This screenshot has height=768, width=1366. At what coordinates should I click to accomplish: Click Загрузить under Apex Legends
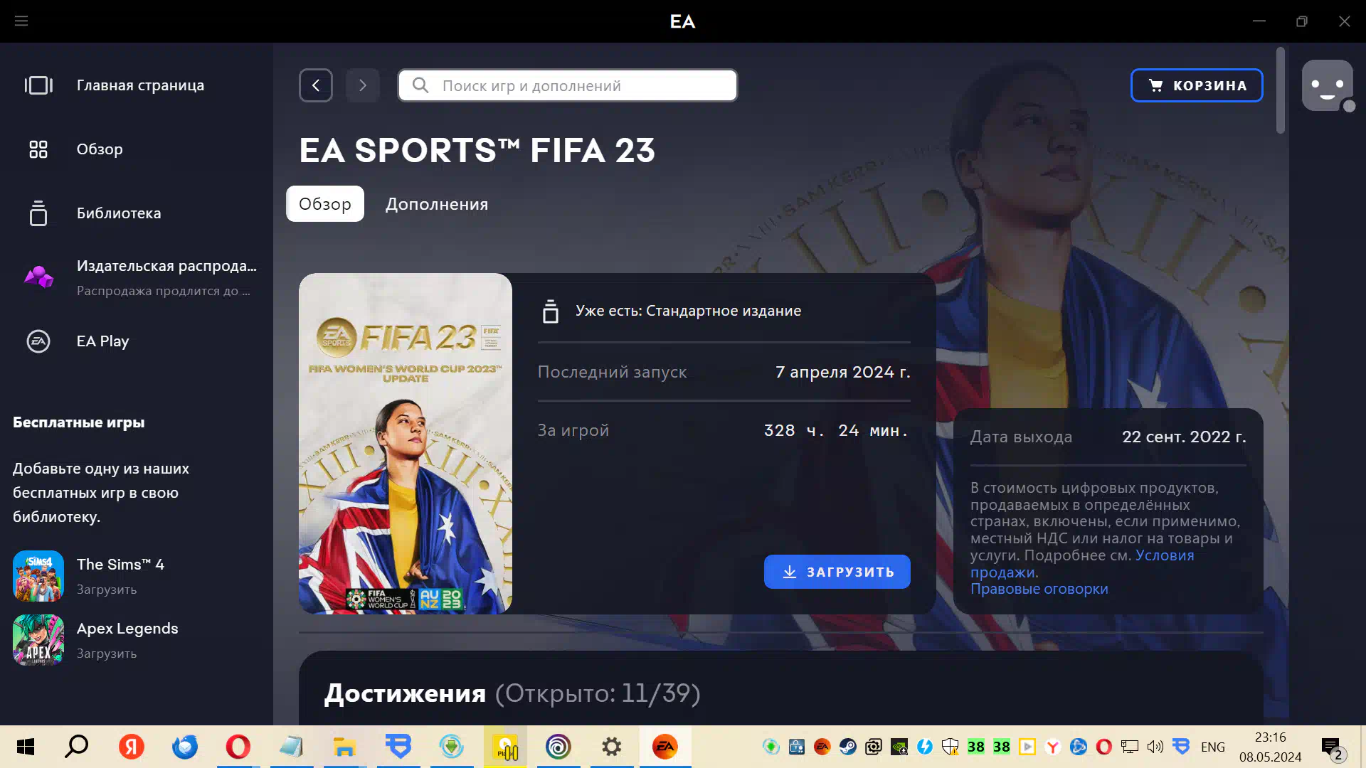[x=107, y=654]
